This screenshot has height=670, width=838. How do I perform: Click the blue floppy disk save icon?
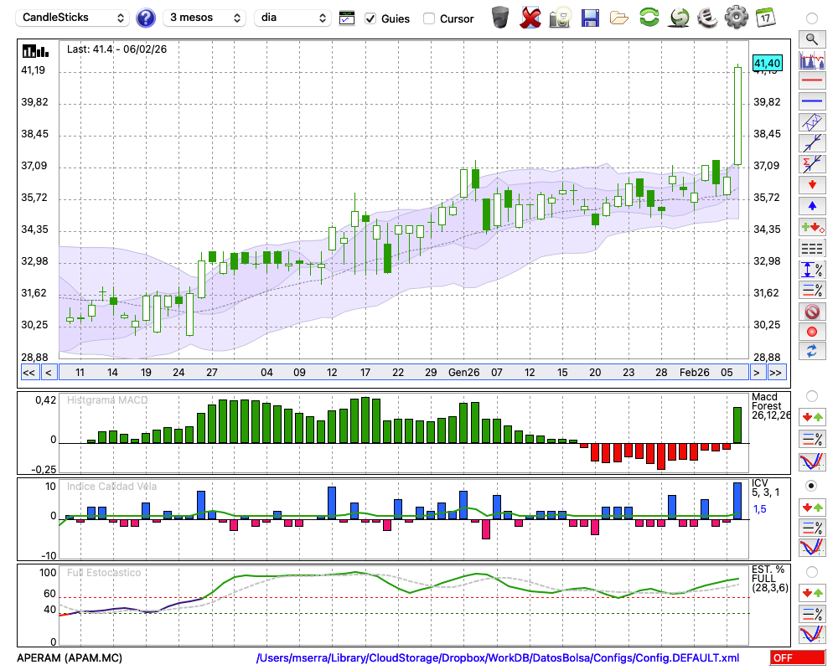(x=590, y=18)
